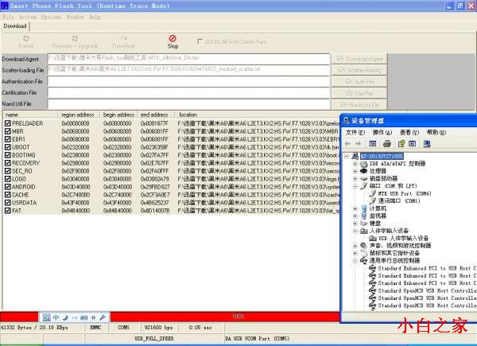Click the Certification File input field
477x346 pixels.
[188, 92]
